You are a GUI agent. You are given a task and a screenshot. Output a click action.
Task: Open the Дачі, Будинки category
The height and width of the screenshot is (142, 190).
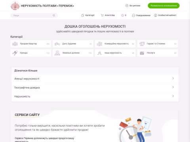pos(73,44)
